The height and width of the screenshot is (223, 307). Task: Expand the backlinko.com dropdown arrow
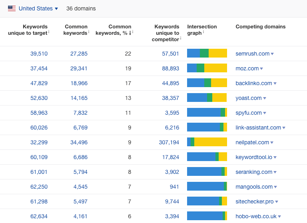(x=275, y=84)
